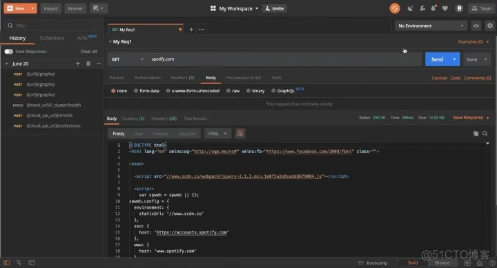Toggle Save Responses switch
The width and height of the screenshot is (497, 268).
8,51
